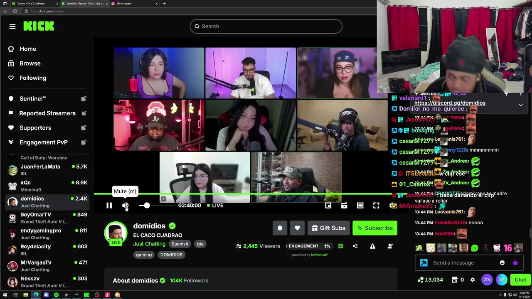Open MrVargasTV channel in sidebar
The image size is (532, 299).
click(47, 266)
